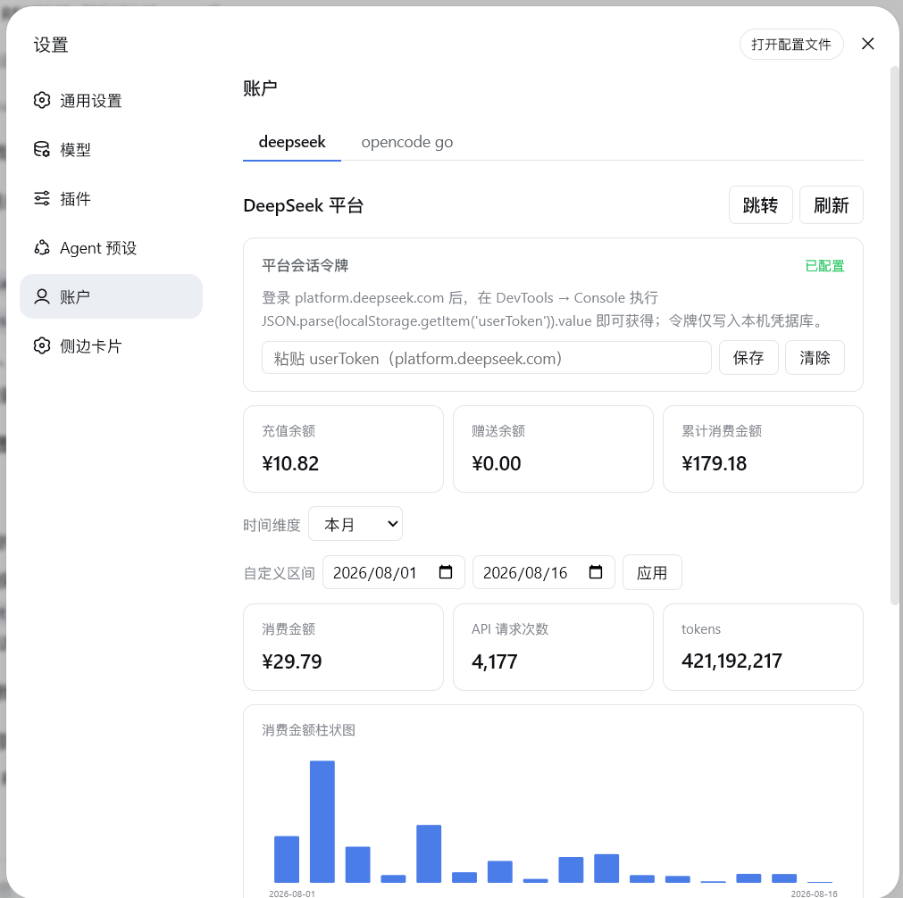Click the 充值余额 value ¥10.82
The height and width of the screenshot is (898, 903).
click(x=290, y=463)
